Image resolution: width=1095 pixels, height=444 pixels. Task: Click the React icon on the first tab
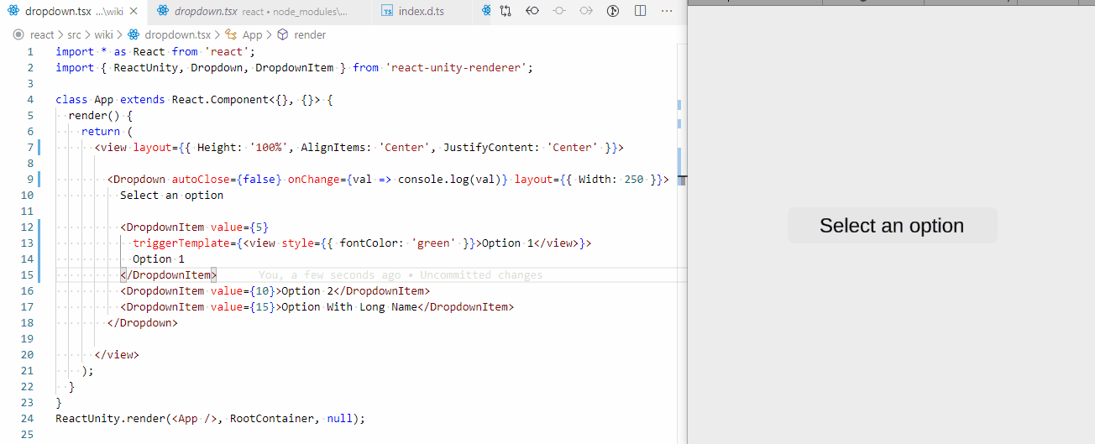(13, 12)
